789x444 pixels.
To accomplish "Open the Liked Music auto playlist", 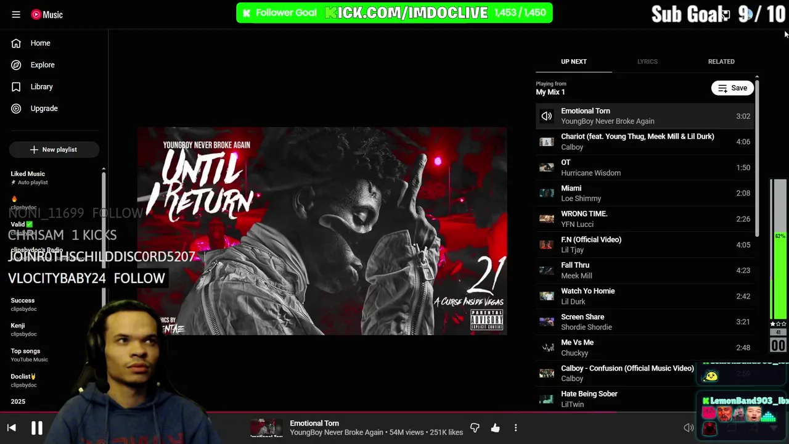I will tap(54, 178).
